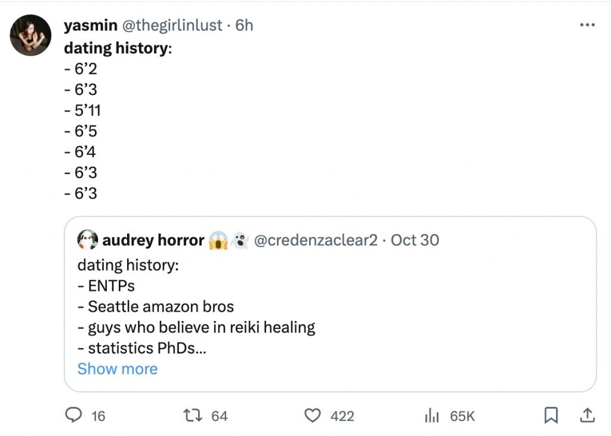Click the 64 reposts count
Viewport: 611px width, 436px height.
tap(220, 416)
